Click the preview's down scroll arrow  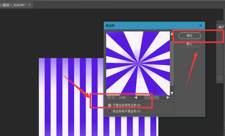pyautogui.click(x=172, y=93)
